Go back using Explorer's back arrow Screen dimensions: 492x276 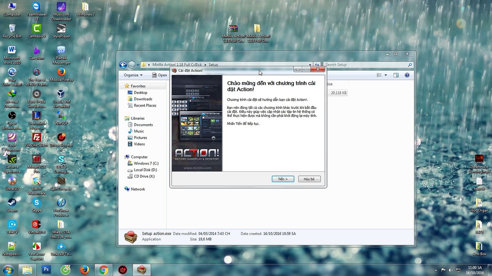pyautogui.click(x=123, y=65)
